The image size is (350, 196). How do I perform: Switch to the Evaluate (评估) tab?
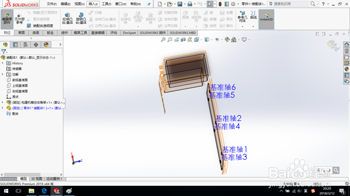coord(114,33)
